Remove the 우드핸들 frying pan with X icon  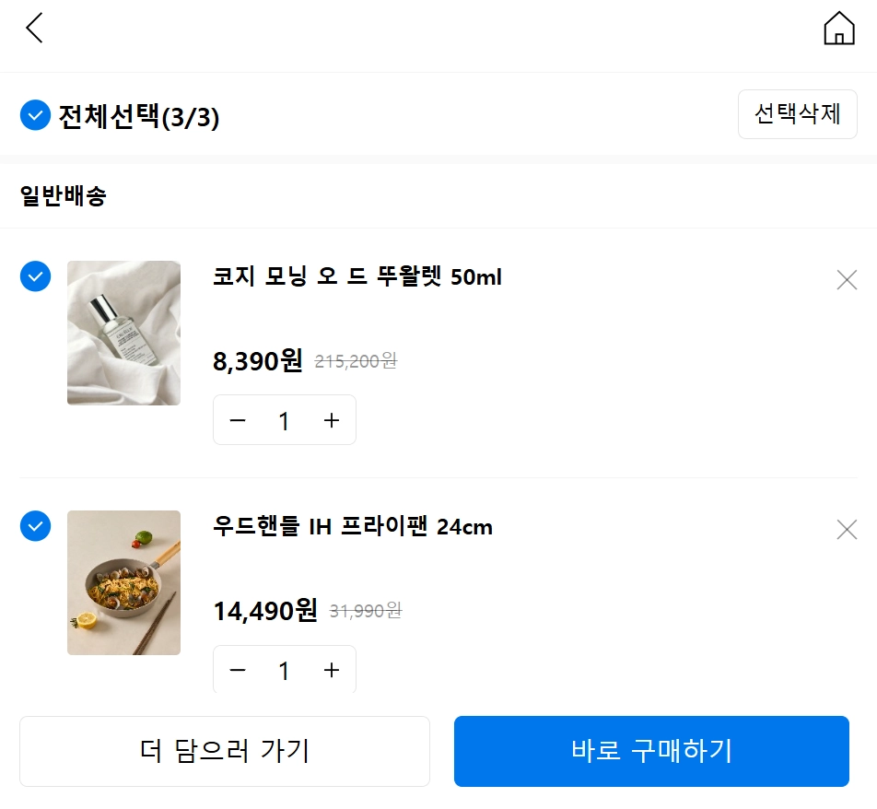[846, 530]
